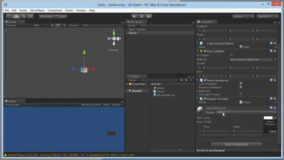Switch to the Game tab
The width and height of the screenshot is (284, 160).
[x=12, y=101]
